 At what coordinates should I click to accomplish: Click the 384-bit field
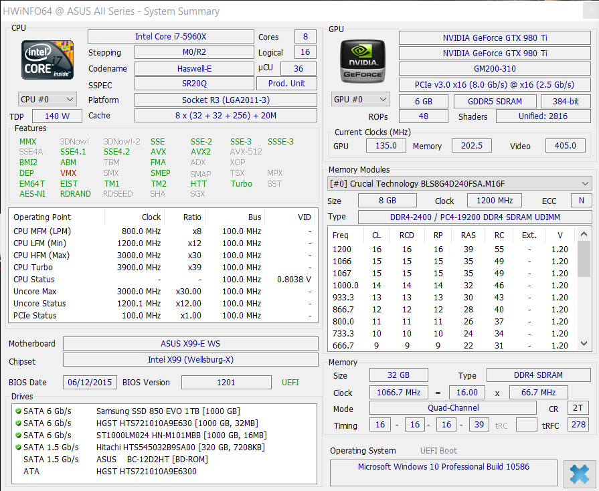(x=566, y=102)
